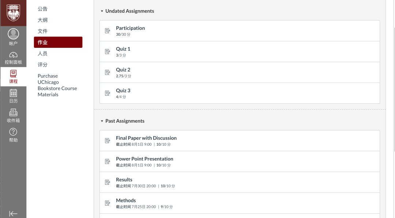Image resolution: width=395 pixels, height=218 pixels.
Task: Open the 帐户 account avatar icon
Action: pos(14,34)
